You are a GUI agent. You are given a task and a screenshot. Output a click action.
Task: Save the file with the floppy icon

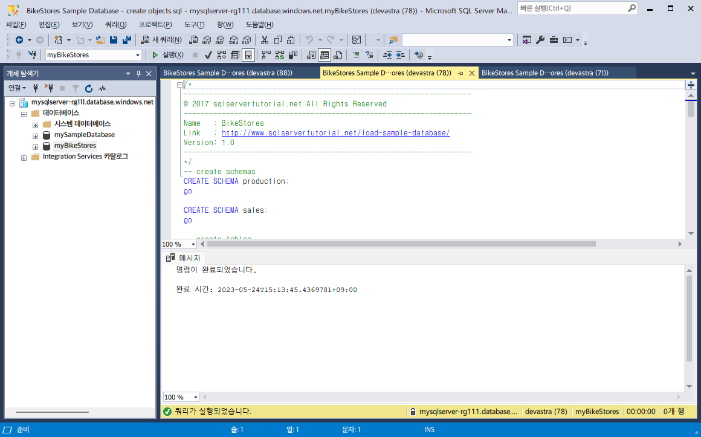click(114, 40)
